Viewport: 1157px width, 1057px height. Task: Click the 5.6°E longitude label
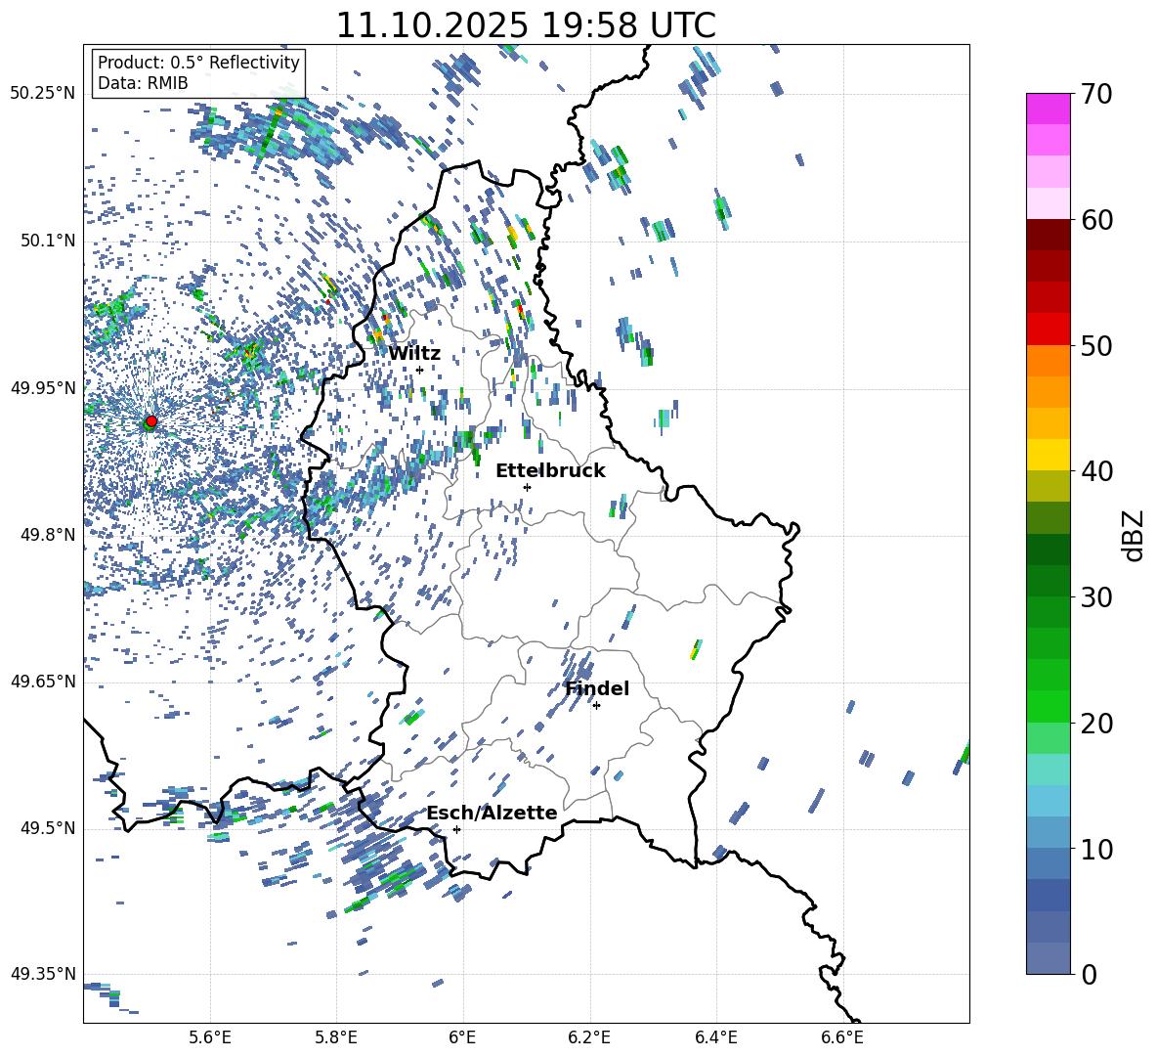[209, 1037]
